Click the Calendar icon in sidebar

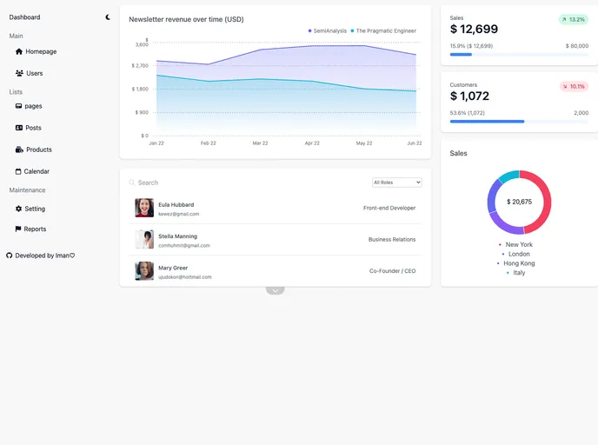[x=19, y=171]
